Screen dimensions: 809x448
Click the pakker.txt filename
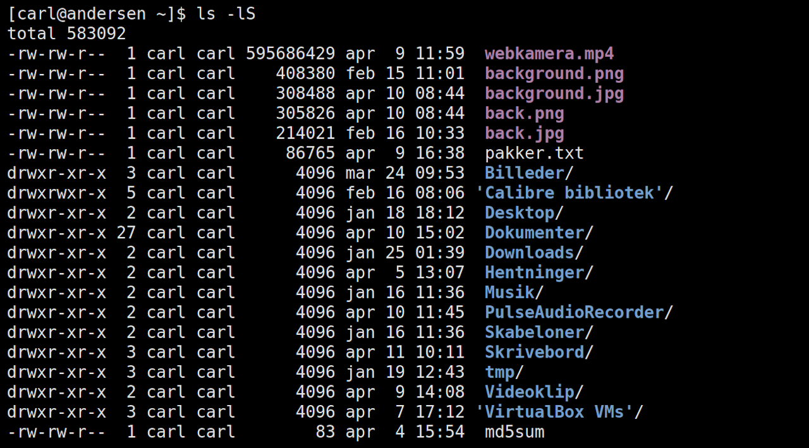pos(534,154)
